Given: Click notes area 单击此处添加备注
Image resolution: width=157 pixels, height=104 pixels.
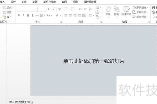Looking at the screenshot, I should point(21,102).
